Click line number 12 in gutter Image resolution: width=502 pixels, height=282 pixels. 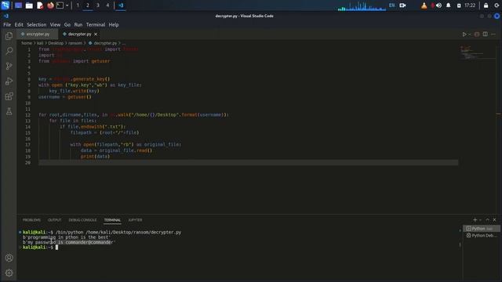pos(28,115)
